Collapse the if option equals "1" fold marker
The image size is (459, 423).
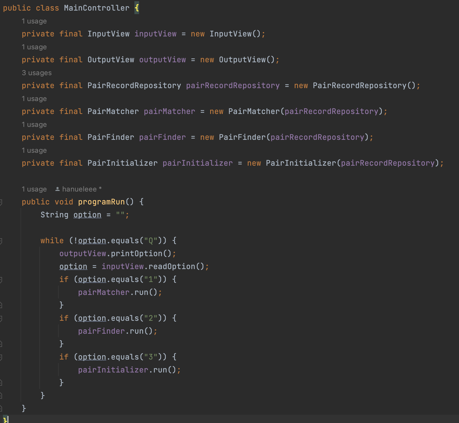1,280
